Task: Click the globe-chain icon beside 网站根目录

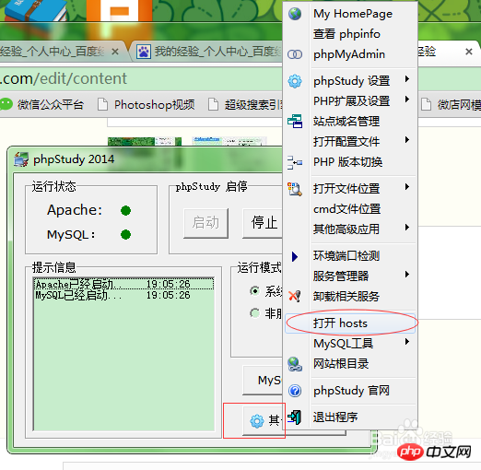Action: [295, 364]
